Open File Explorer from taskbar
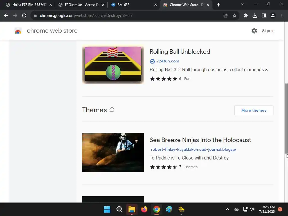Image resolution: width=288 pixels, height=216 pixels. pyautogui.click(x=132, y=209)
